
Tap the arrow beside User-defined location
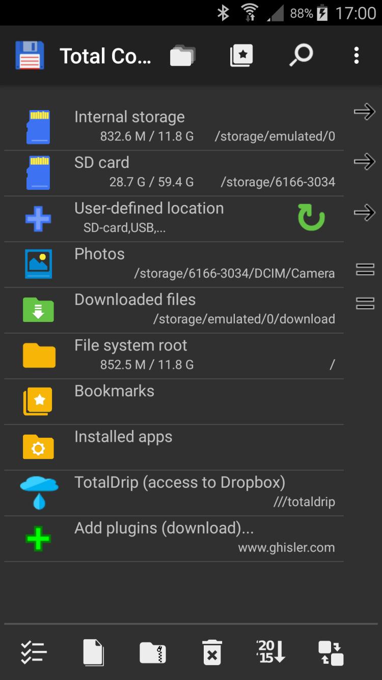[365, 212]
